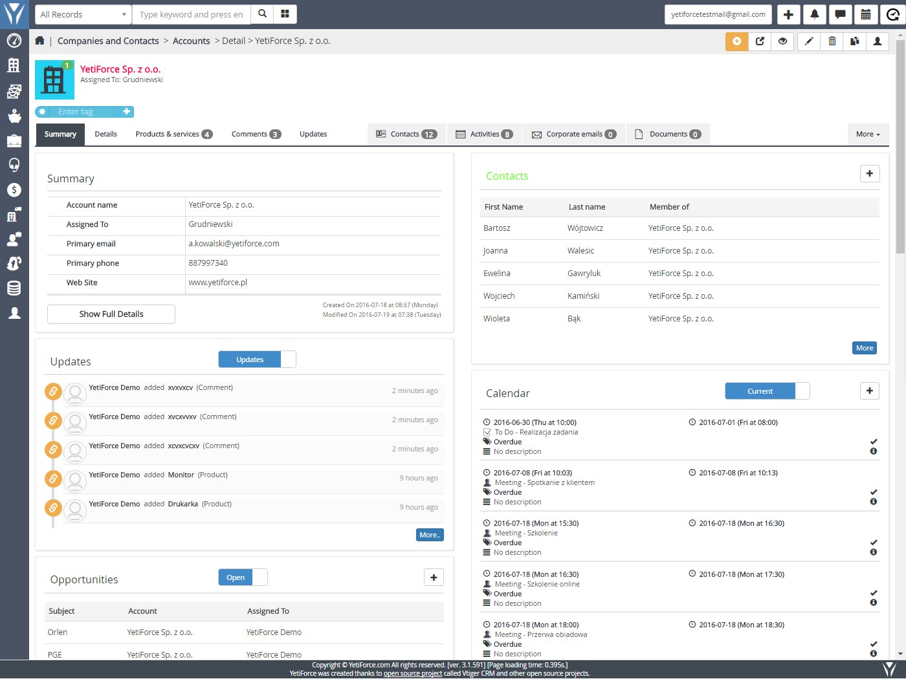This screenshot has height=679, width=906.
Task: Add a contact with the Contacts plus button
Action: point(870,173)
